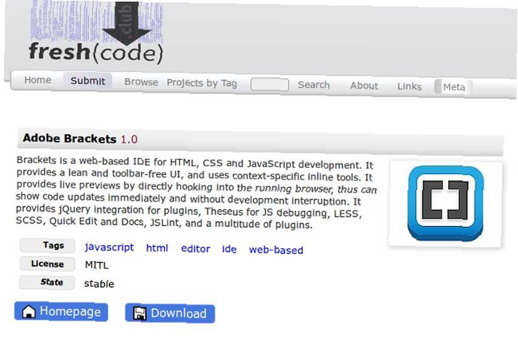Click the floppy disk icon on Download button
Image resolution: width=518 pixels, height=337 pixels.
point(139,313)
